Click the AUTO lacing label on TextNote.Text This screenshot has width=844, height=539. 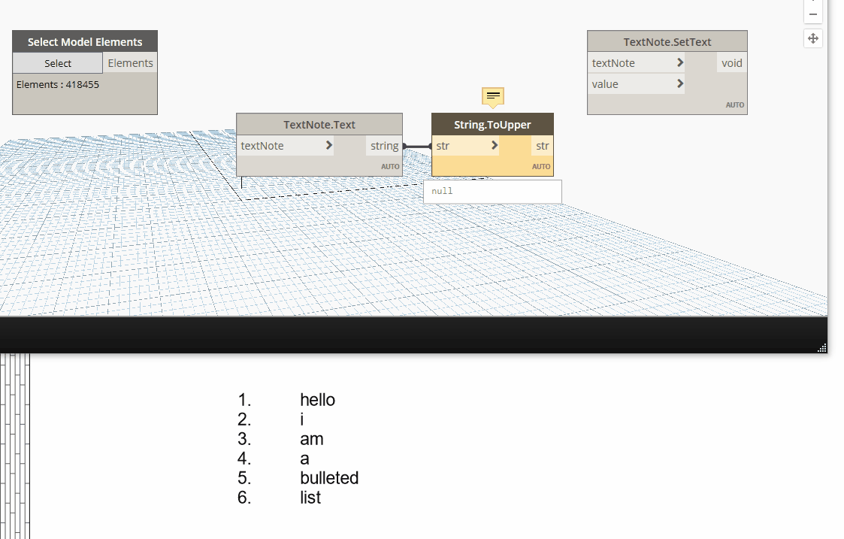(x=390, y=167)
